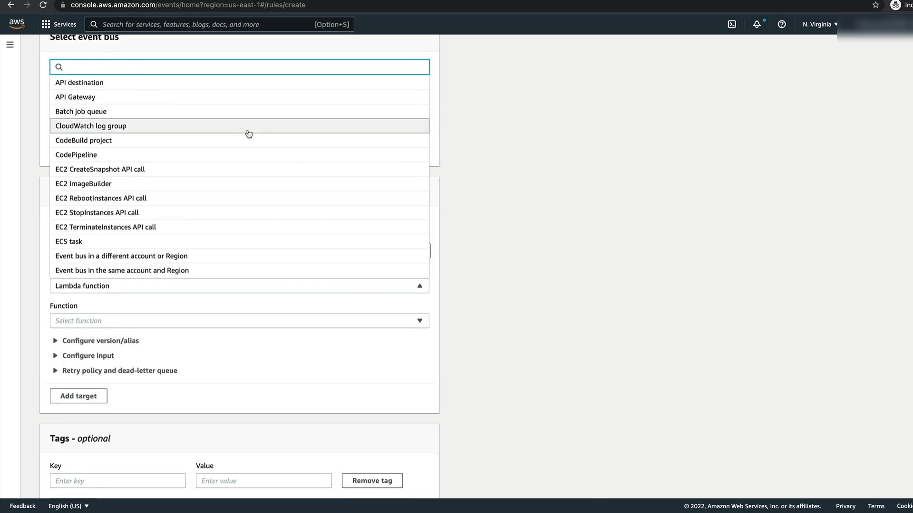Open the Select function dropdown
Viewport: 913px width, 513px height.
(239, 321)
